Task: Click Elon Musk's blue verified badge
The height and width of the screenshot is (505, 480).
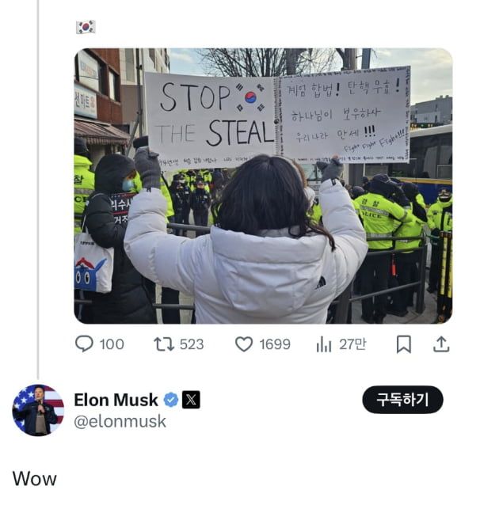Action: 171,400
